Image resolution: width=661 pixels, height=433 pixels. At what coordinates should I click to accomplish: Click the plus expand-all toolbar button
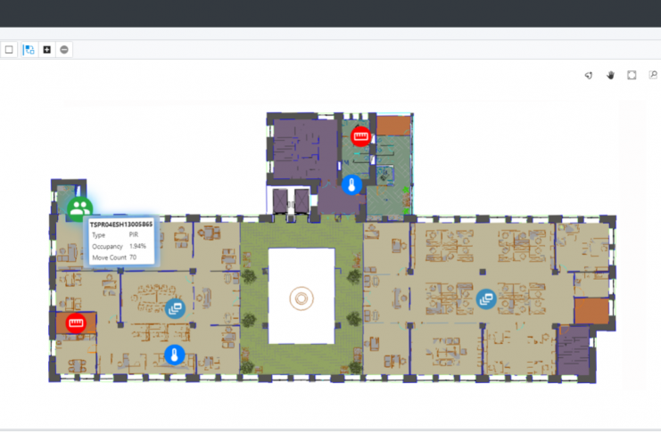47,50
